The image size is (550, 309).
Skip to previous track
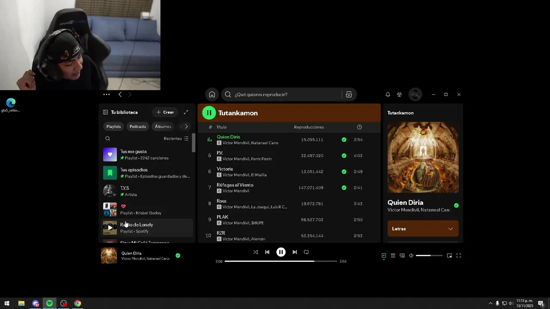[267, 252]
